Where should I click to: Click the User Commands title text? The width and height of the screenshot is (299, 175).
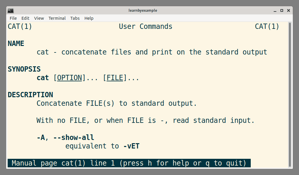(x=145, y=26)
